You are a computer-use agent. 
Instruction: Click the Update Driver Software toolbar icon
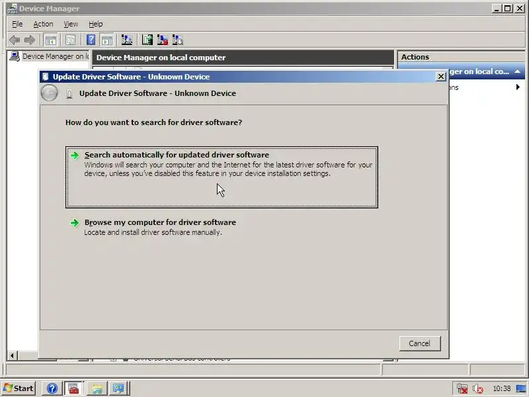click(x=147, y=40)
